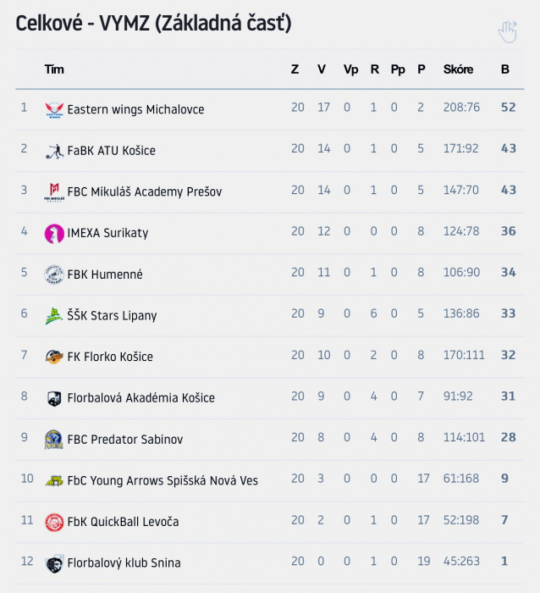Click the FBC Mikuláš Academy Prešov logo

pyautogui.click(x=54, y=192)
